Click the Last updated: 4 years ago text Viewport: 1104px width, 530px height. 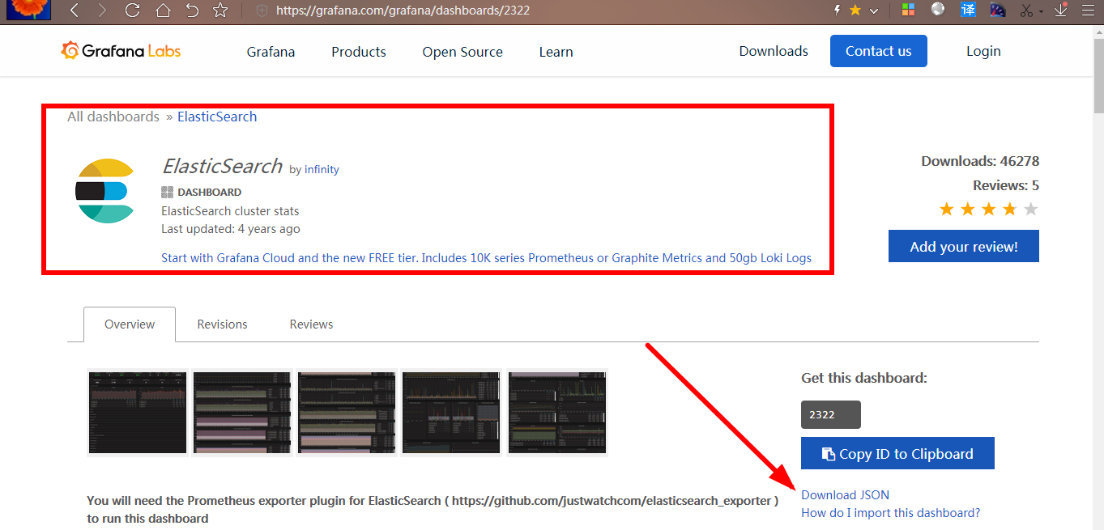pos(230,229)
